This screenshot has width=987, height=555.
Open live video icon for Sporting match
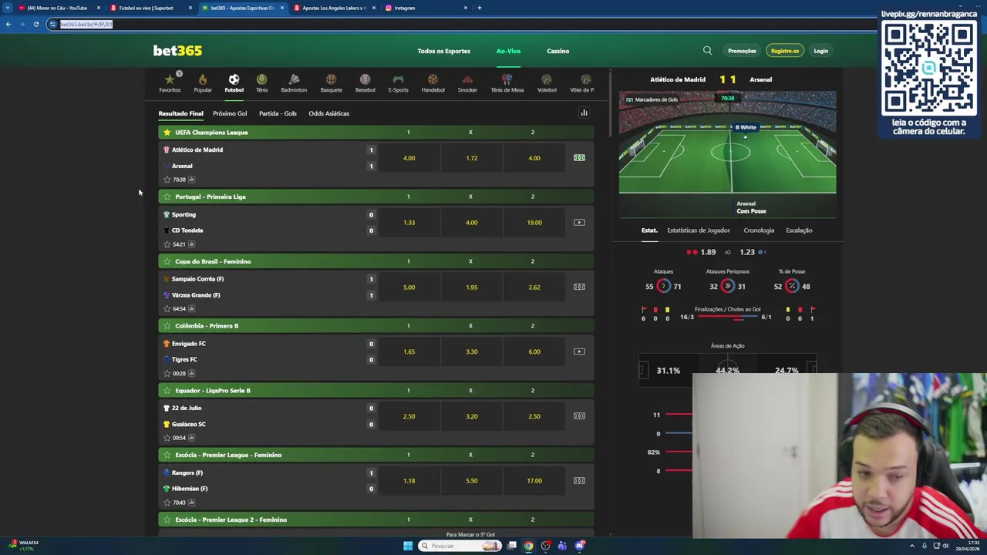pos(579,223)
